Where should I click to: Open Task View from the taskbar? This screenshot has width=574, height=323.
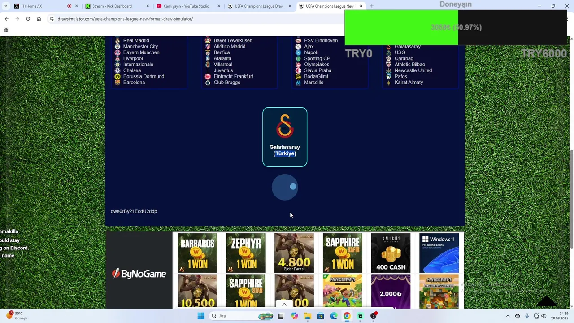pyautogui.click(x=280, y=316)
